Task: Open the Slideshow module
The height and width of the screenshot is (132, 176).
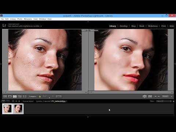Action: click(153, 26)
